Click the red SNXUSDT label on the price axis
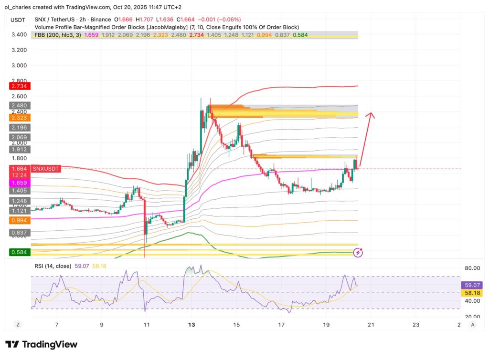This screenshot has height=358, width=489. pyautogui.click(x=45, y=168)
